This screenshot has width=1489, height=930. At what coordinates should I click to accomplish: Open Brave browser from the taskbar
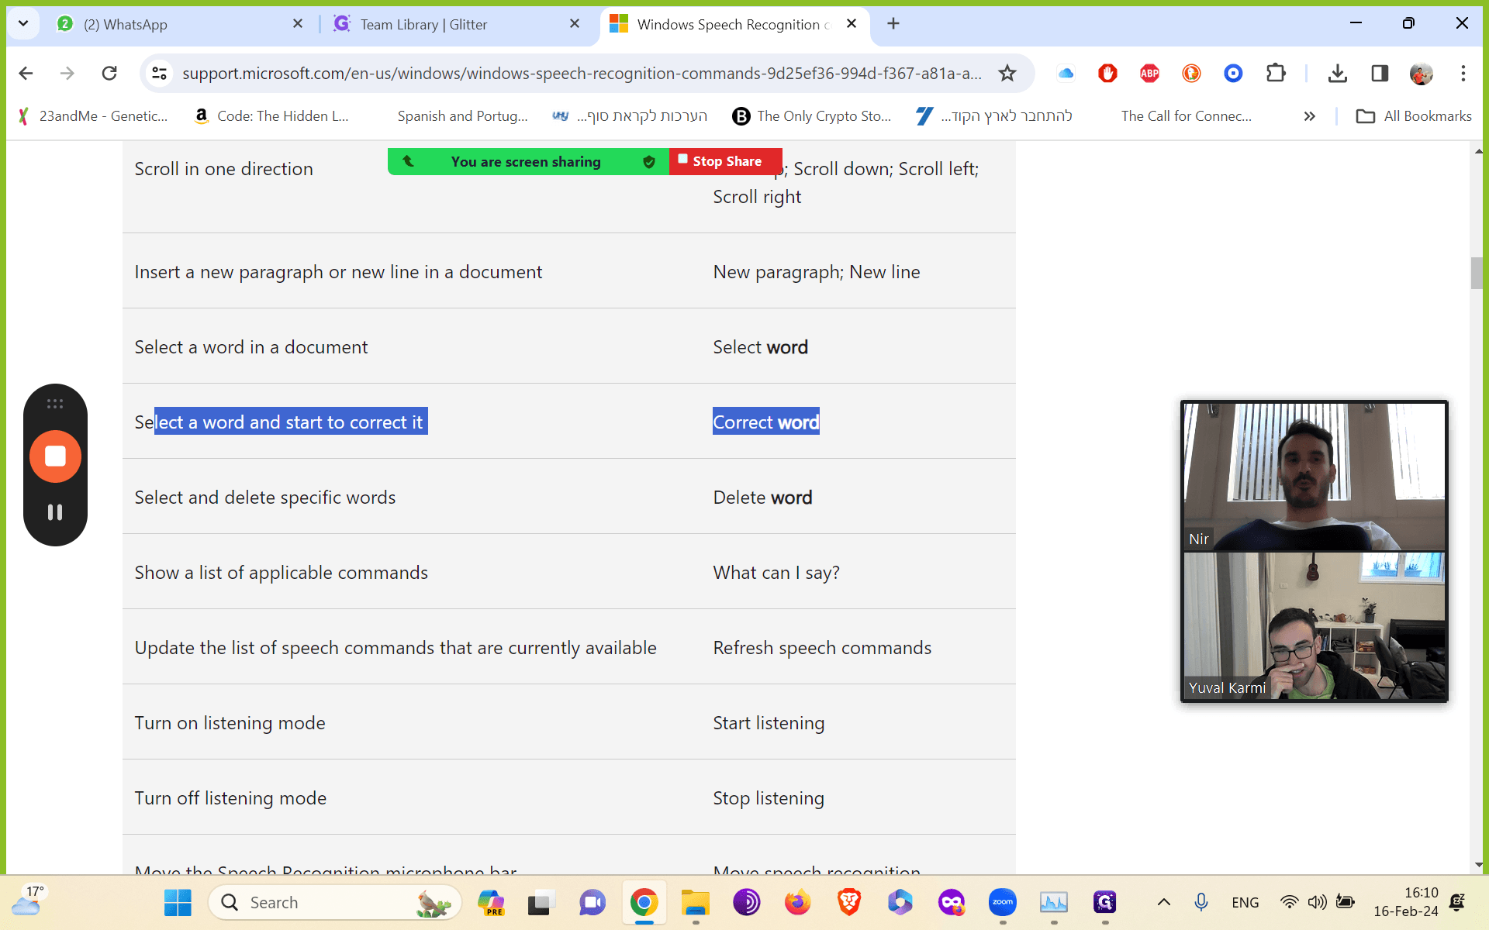[x=849, y=902]
